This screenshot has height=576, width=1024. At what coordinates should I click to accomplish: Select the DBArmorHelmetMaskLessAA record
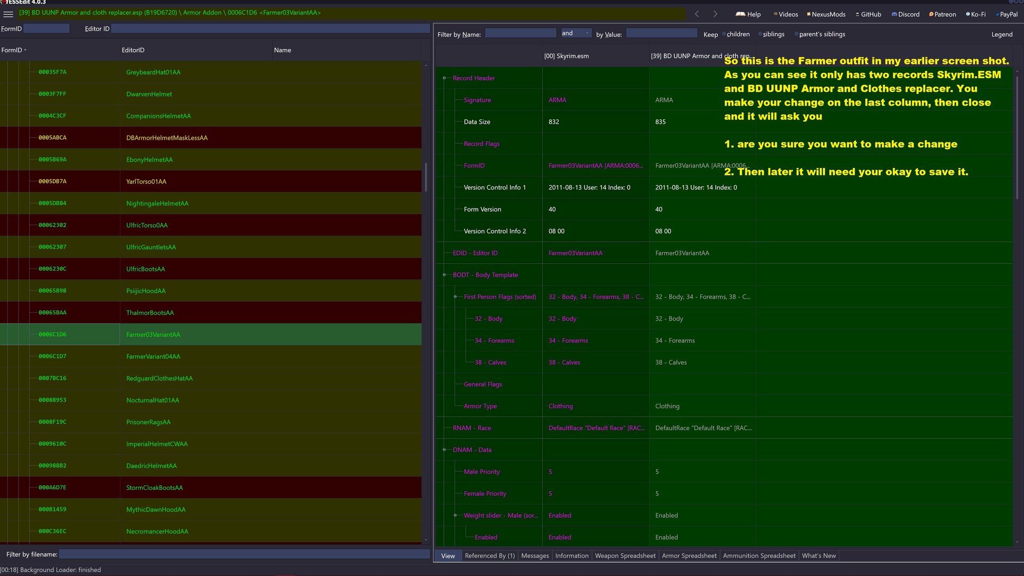(x=211, y=138)
